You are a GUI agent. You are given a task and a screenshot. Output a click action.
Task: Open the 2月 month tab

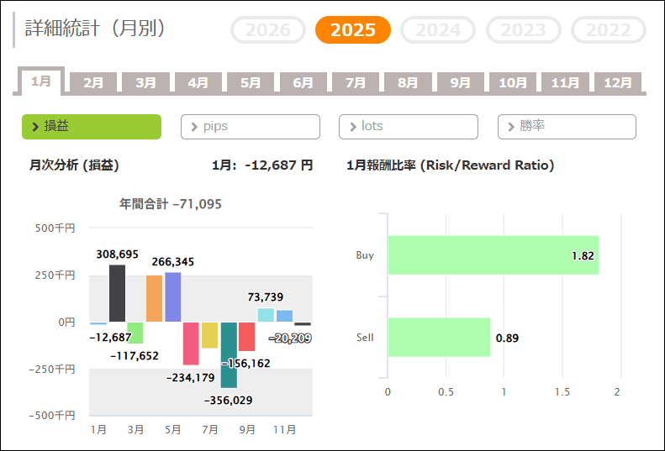pos(93,83)
